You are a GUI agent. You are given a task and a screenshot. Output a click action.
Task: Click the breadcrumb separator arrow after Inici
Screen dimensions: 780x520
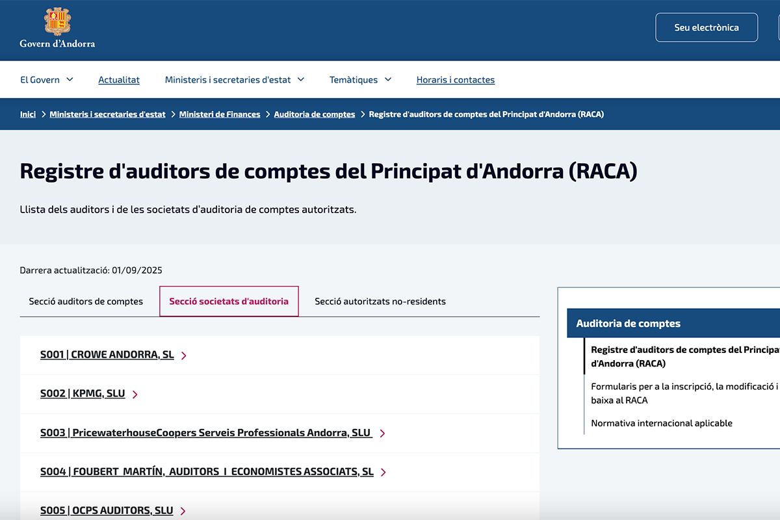coord(43,114)
